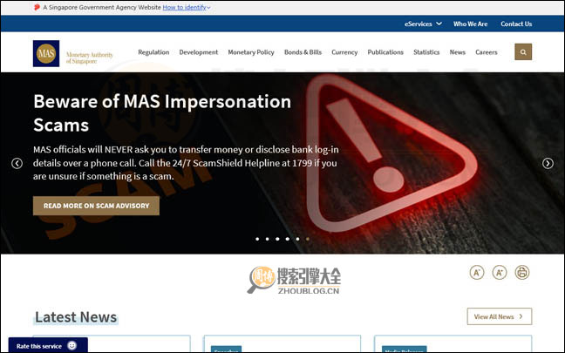Open Contact Us page

click(x=516, y=24)
